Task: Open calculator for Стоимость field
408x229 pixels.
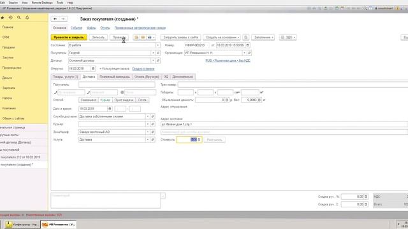Action: pos(200,140)
